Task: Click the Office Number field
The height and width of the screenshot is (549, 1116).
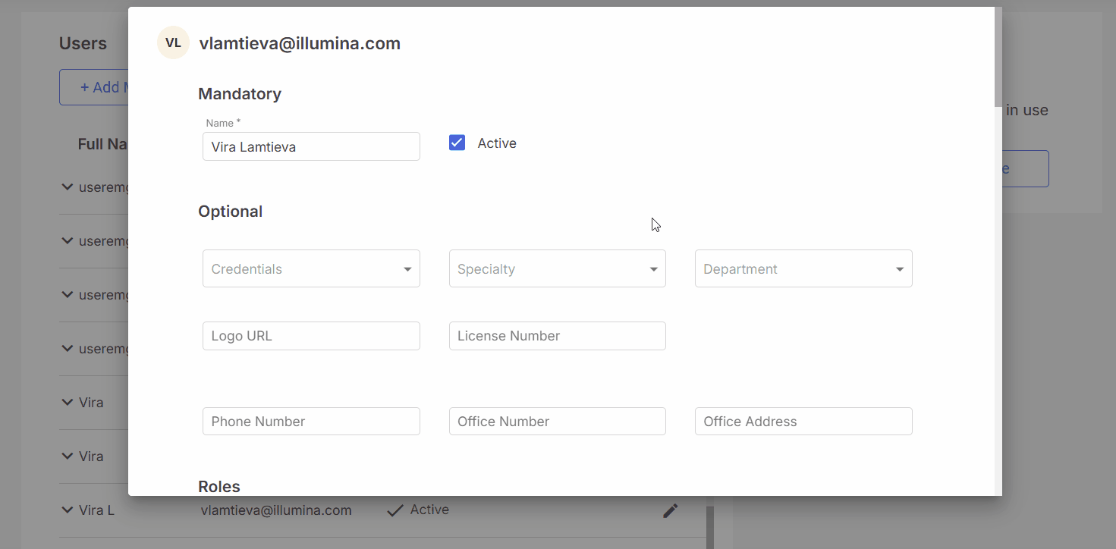Action: pyautogui.click(x=557, y=422)
